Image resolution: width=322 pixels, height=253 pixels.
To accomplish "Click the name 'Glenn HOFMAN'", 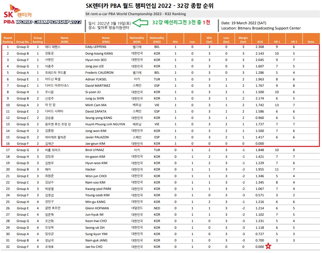I will pyautogui.click(x=97, y=208).
